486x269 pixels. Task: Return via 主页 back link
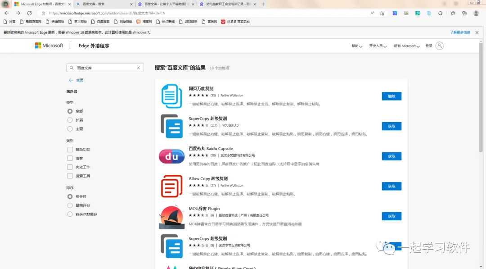coord(76,80)
